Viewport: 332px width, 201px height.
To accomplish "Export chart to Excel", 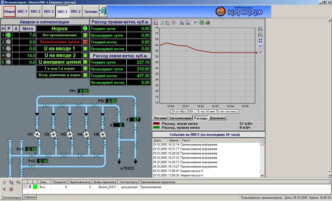I will pyautogui.click(x=202, y=23).
